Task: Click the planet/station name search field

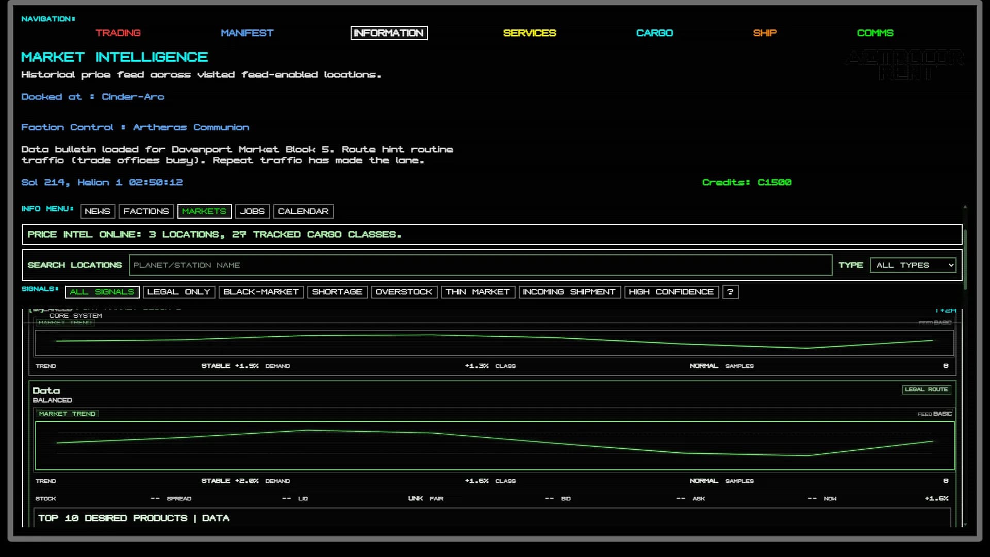Action: 480,265
